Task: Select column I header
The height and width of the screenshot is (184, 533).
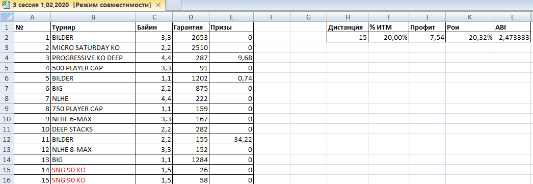Action: point(388,17)
